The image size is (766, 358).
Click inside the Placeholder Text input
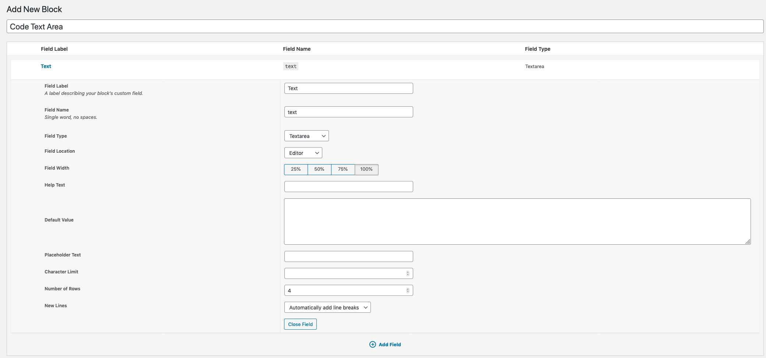click(x=348, y=256)
